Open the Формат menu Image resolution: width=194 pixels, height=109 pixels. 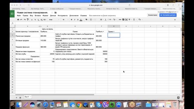point(45,15)
